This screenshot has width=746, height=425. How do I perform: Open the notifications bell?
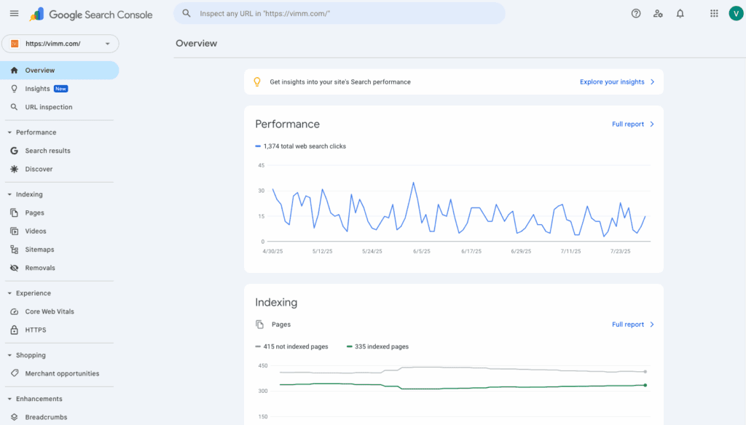point(680,13)
